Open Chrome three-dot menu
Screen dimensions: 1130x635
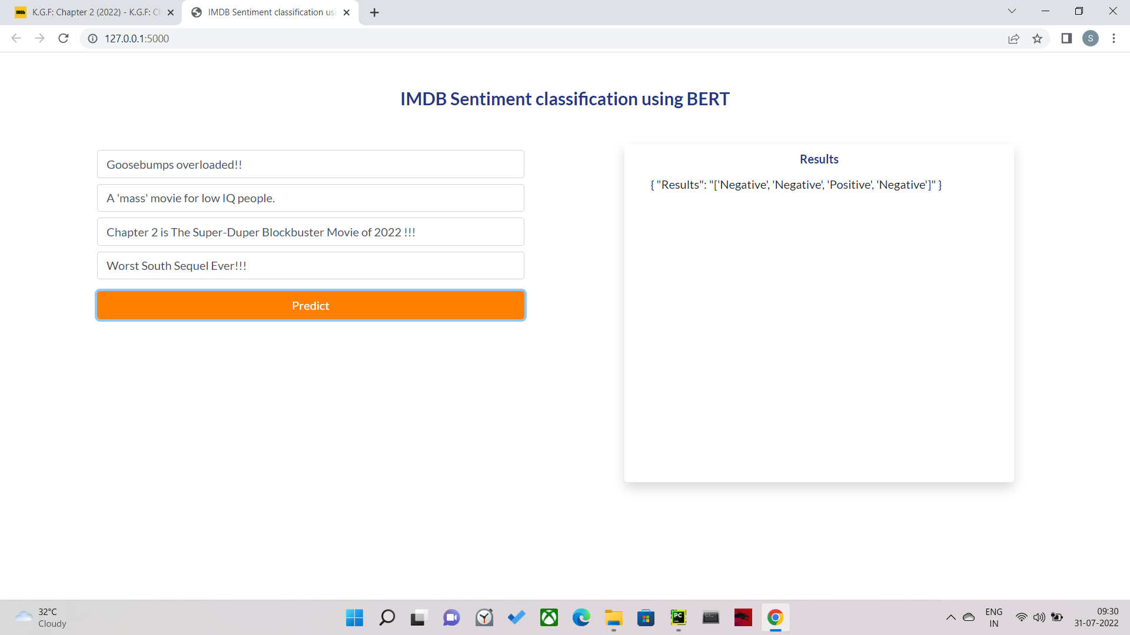(x=1114, y=38)
